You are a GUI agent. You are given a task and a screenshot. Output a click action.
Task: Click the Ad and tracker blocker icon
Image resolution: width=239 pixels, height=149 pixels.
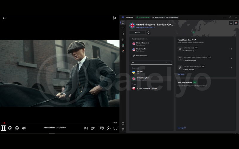[x=180, y=68]
